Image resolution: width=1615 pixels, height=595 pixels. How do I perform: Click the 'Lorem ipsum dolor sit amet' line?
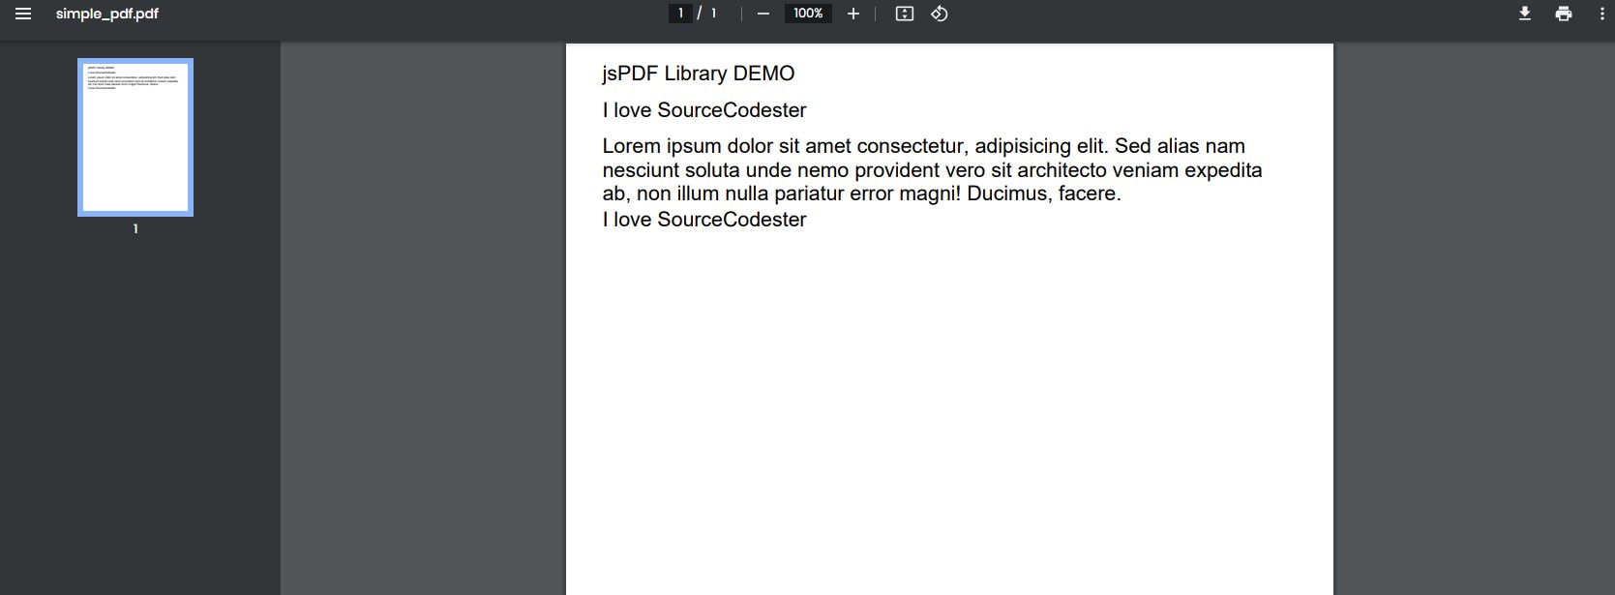point(923,146)
